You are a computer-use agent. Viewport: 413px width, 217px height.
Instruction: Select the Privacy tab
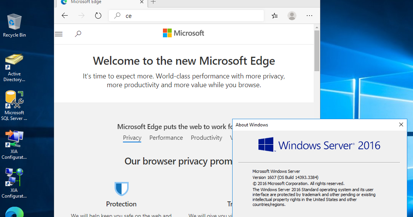pos(132,138)
